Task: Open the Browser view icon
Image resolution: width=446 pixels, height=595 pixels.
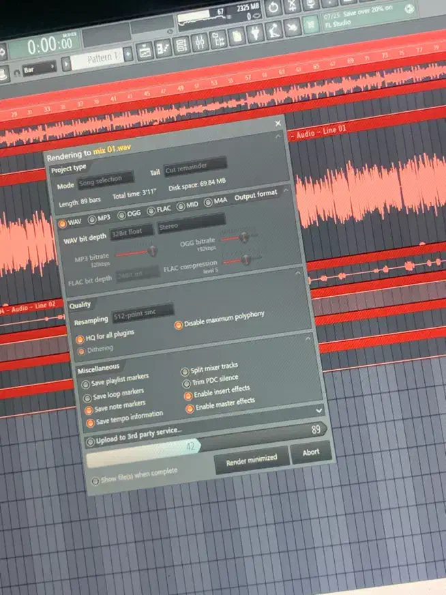Action: point(218,39)
